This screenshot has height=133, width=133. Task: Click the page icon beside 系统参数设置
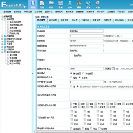[x=8, y=22]
